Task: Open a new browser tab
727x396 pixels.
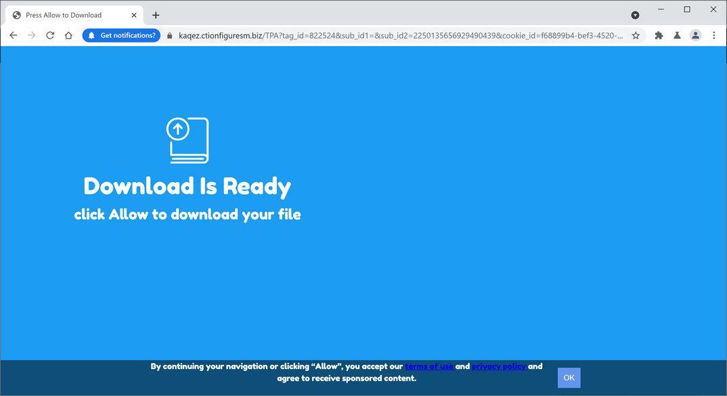Action: 156,14
